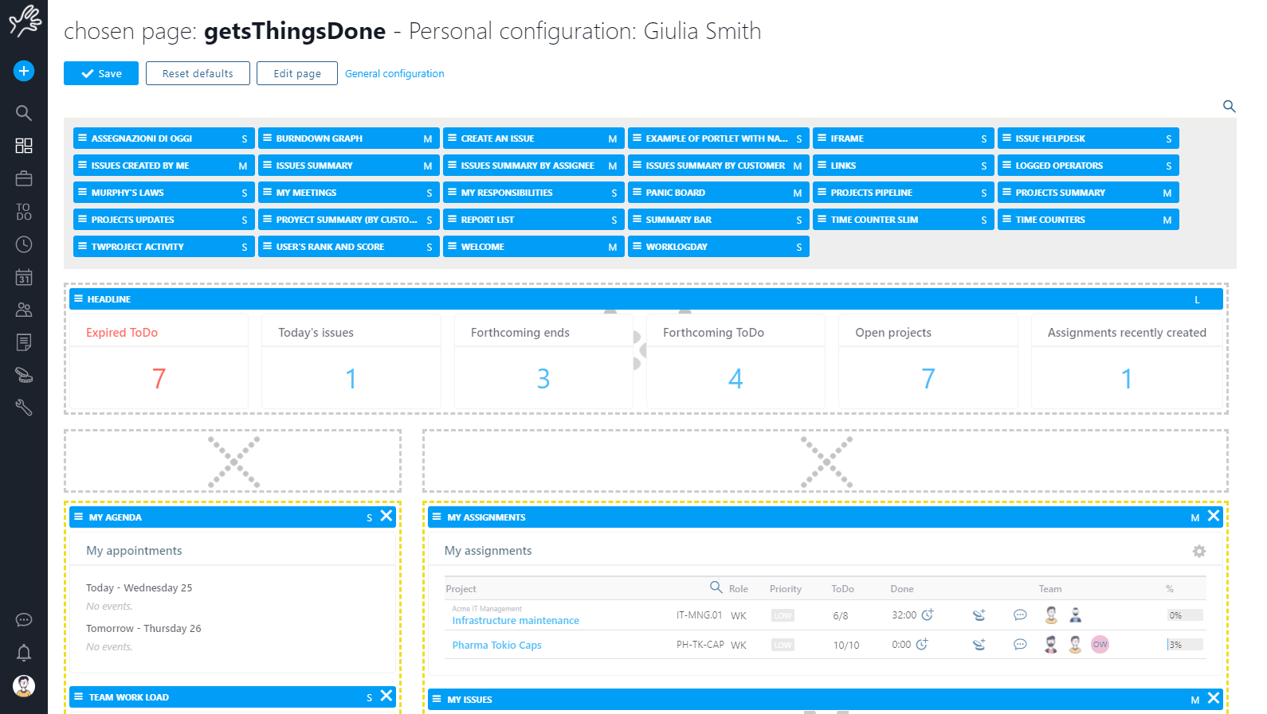
Task: Open the notifications bell icon
Action: [x=24, y=653]
